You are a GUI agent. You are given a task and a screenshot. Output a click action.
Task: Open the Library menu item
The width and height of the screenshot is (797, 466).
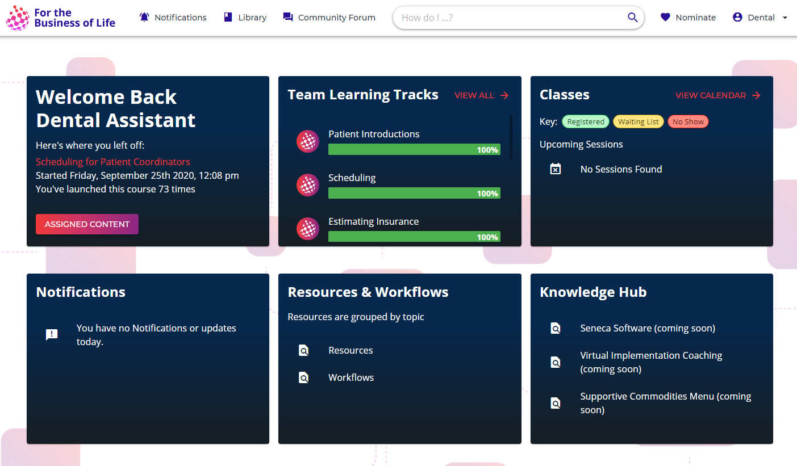pos(245,18)
